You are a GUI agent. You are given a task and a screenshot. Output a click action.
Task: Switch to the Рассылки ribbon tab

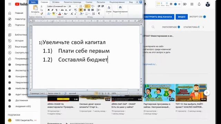coord(101,2)
